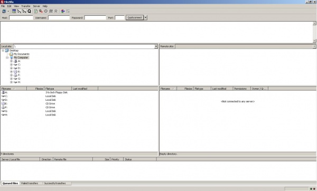Image resolution: width=317 pixels, height=191 pixels.
Task: Open the View menu
Action: coord(16,6)
